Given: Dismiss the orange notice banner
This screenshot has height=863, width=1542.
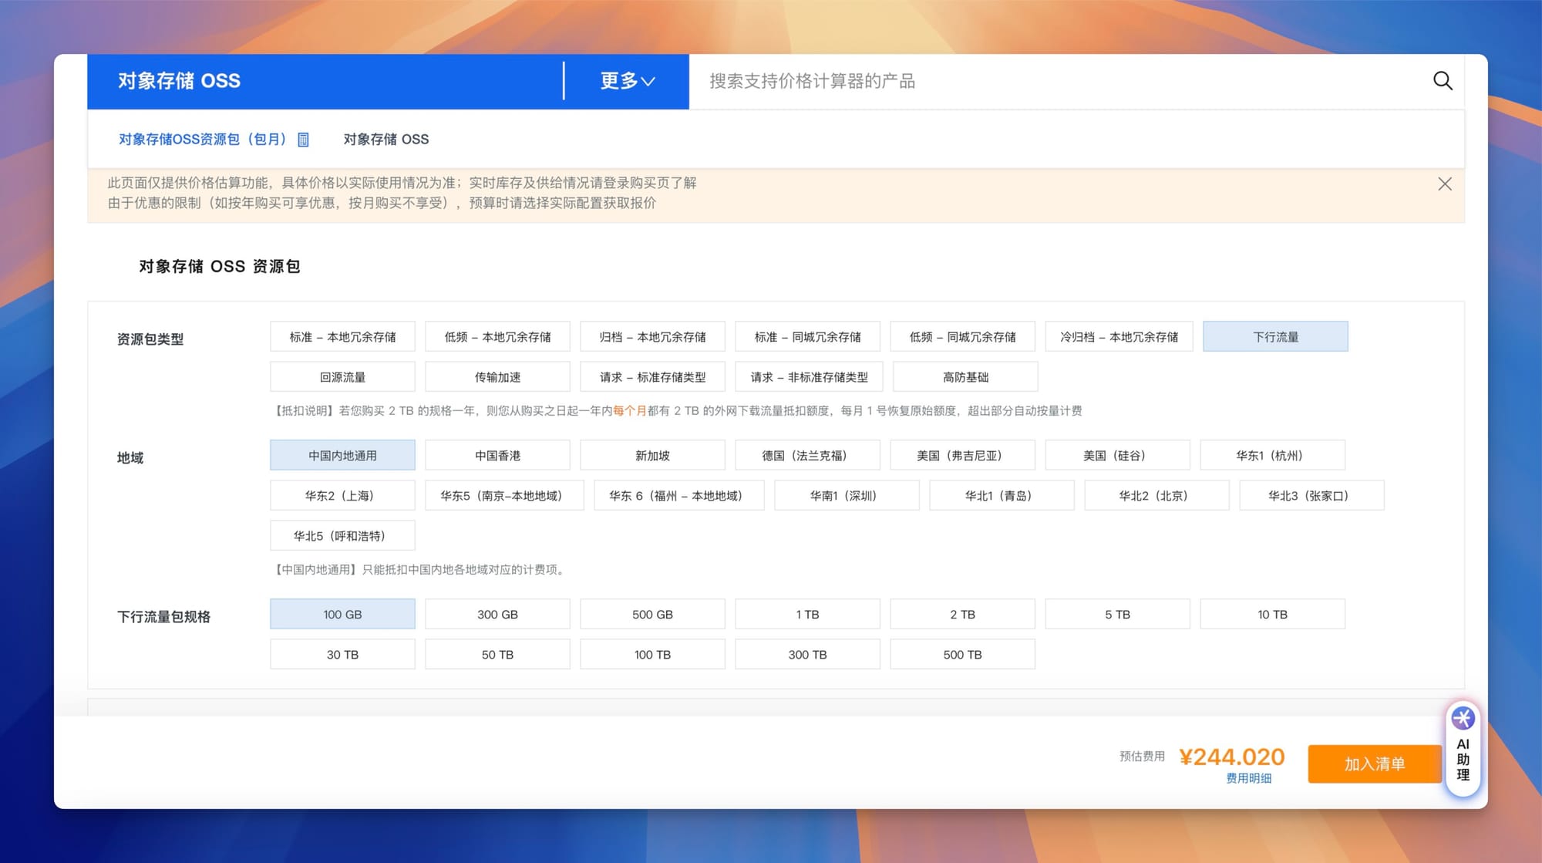Looking at the screenshot, I should pyautogui.click(x=1445, y=184).
